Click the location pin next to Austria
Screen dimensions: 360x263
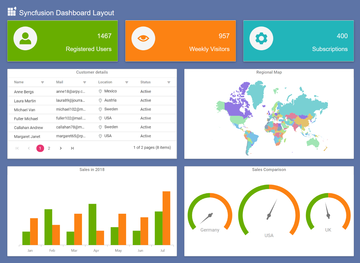coord(100,100)
